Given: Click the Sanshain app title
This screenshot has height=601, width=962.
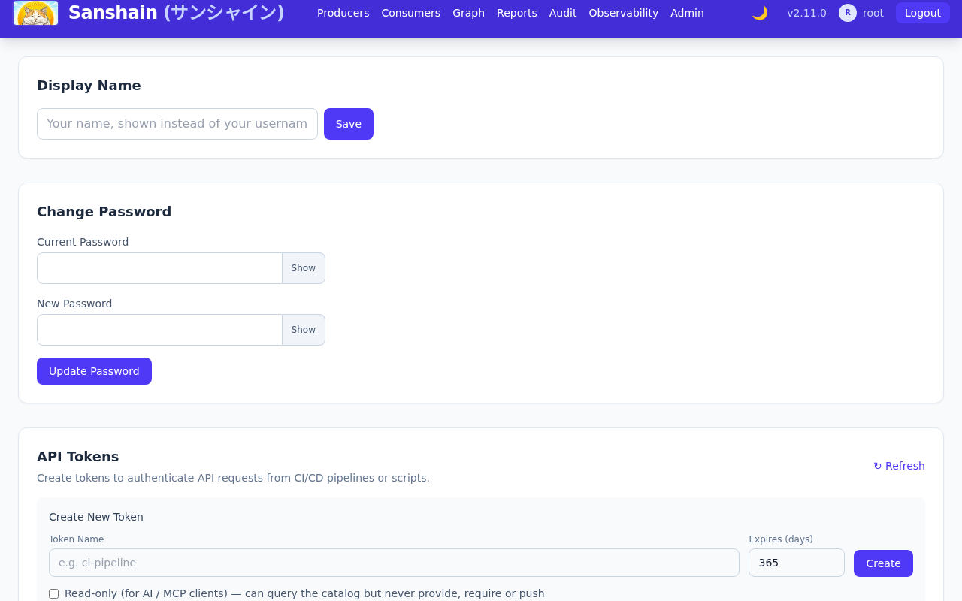Looking at the screenshot, I should pos(176,13).
